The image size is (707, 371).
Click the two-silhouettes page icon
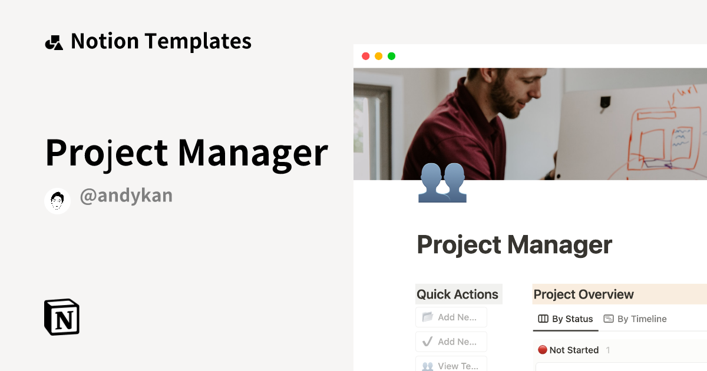coord(442,182)
